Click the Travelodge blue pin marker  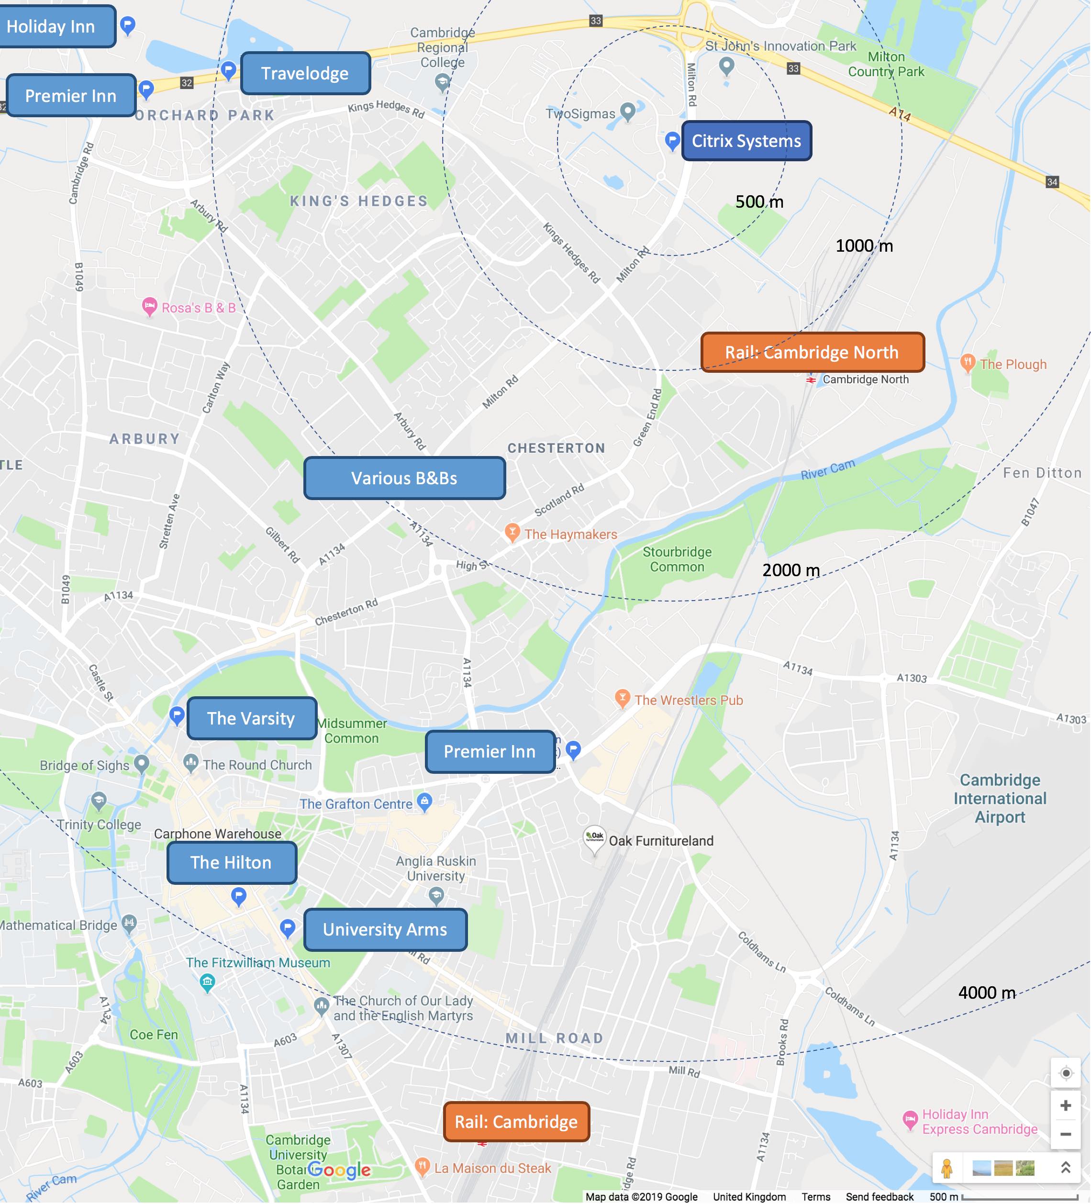228,70
